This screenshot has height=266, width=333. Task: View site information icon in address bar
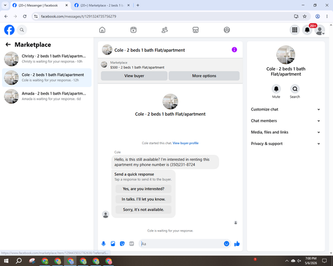(36, 17)
